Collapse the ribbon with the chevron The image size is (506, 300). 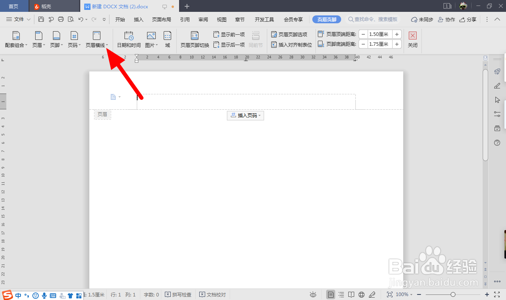pos(497,19)
